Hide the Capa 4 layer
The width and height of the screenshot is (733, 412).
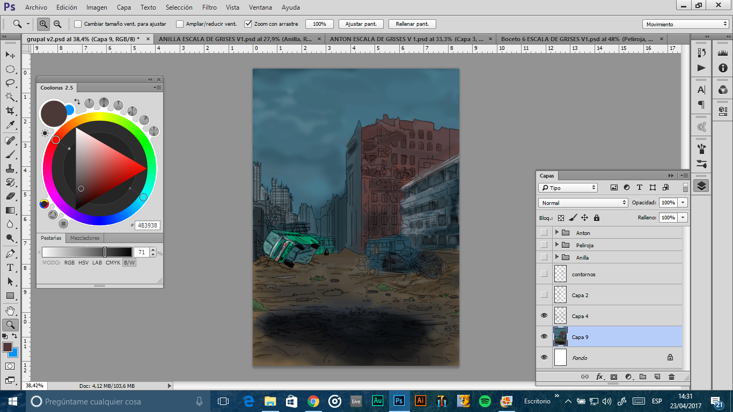544,316
